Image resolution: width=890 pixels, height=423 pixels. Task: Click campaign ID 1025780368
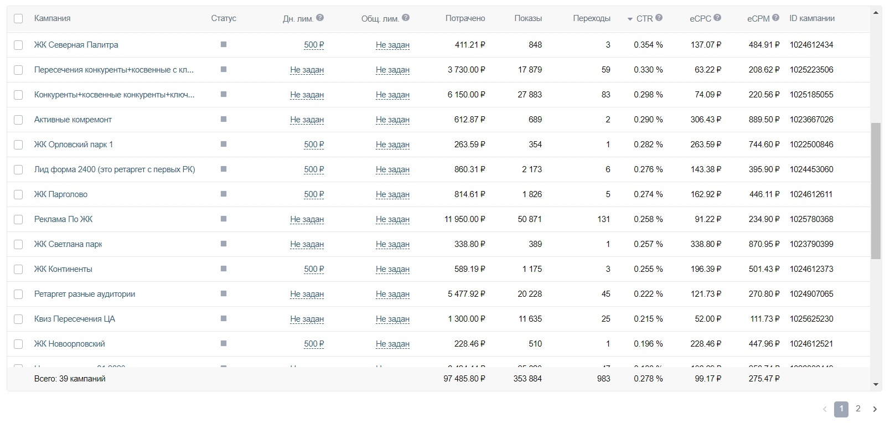click(x=811, y=219)
